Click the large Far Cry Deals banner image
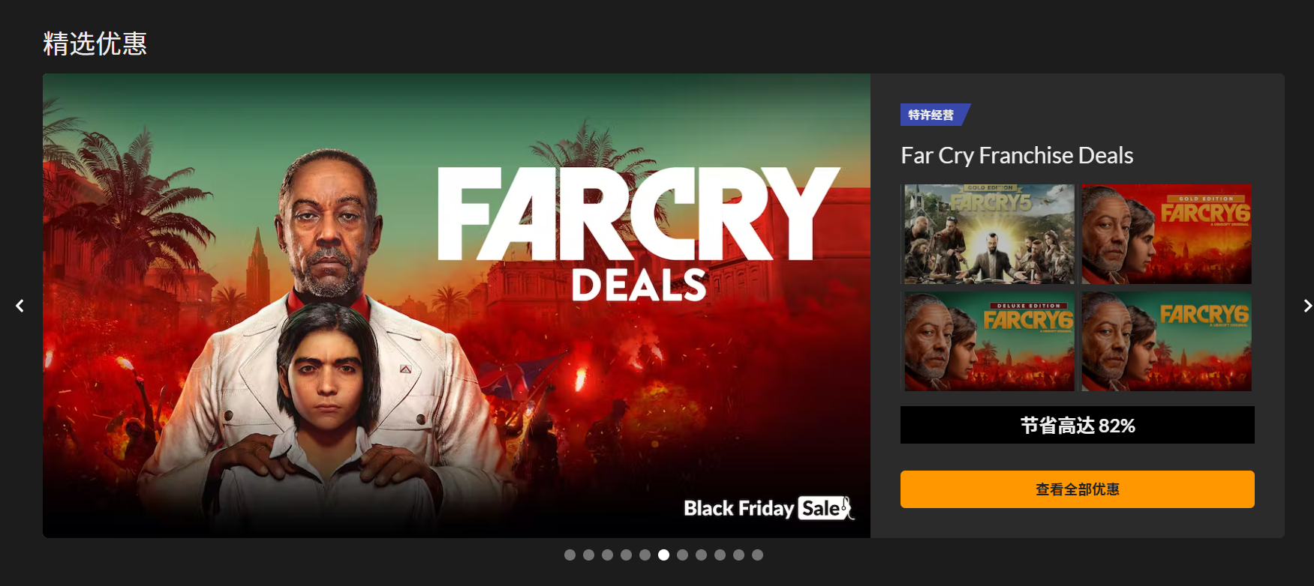This screenshot has height=586, width=1314. 456,306
